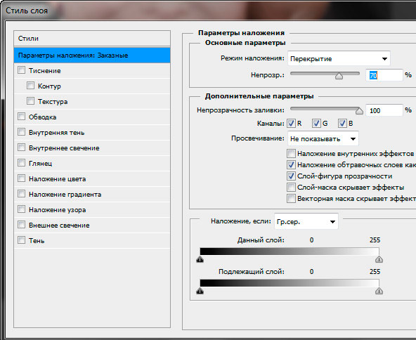Select the Стили header item

tap(92, 39)
